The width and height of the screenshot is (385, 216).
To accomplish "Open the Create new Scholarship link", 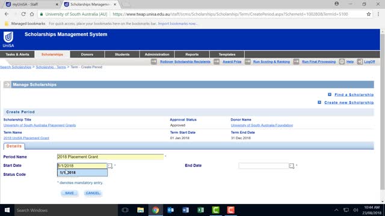I will [x=349, y=103].
